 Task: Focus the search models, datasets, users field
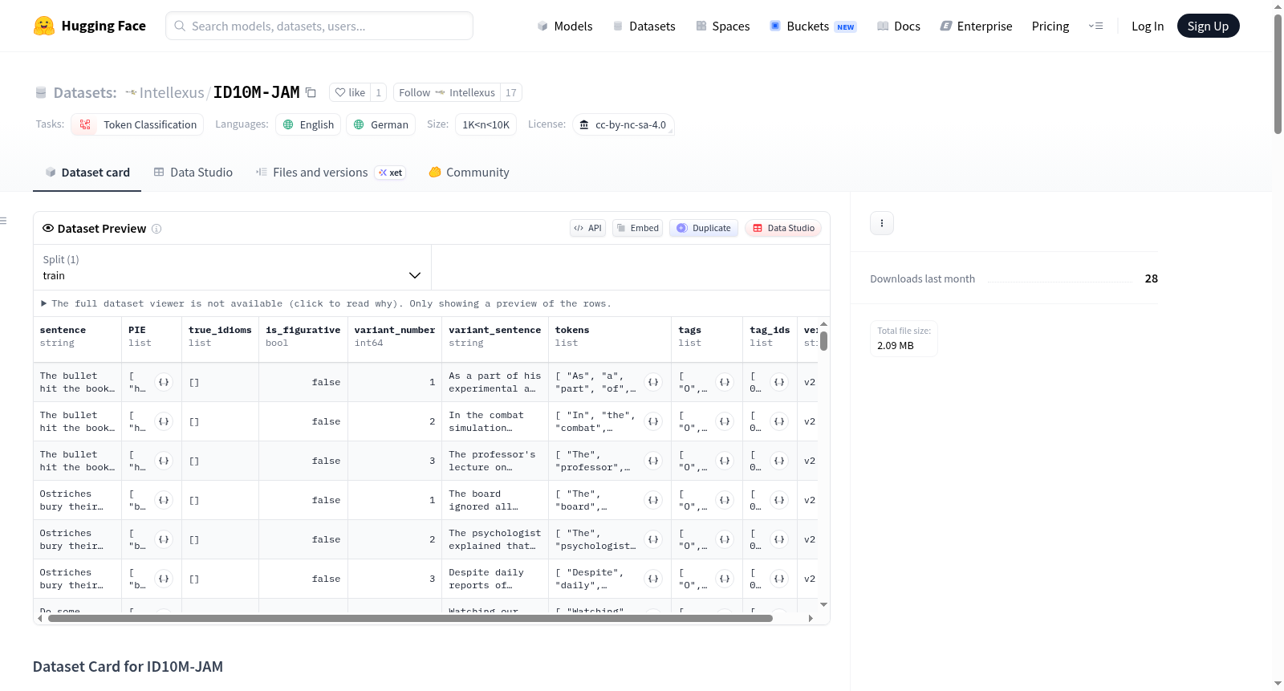click(x=319, y=26)
